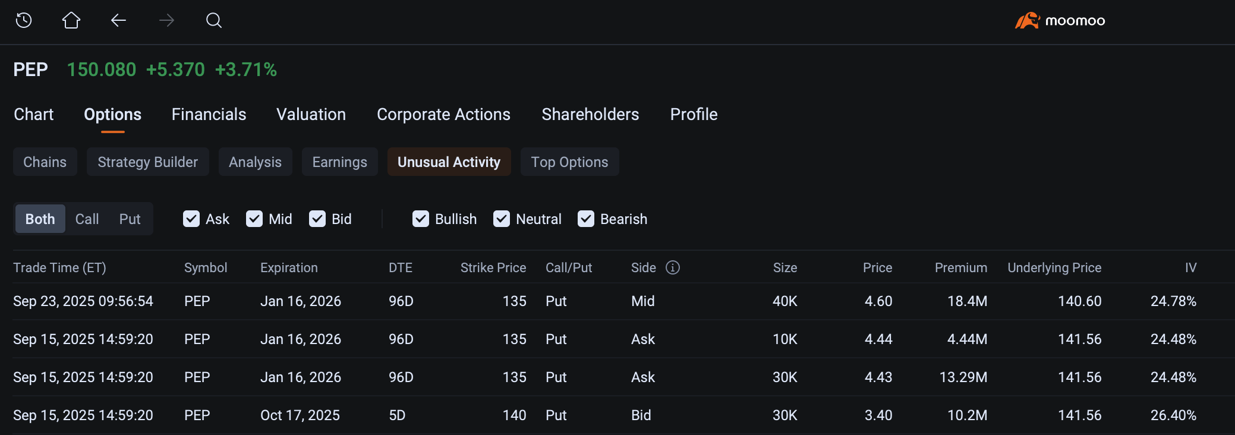
Task: Click the Side column info icon
Action: pos(672,267)
